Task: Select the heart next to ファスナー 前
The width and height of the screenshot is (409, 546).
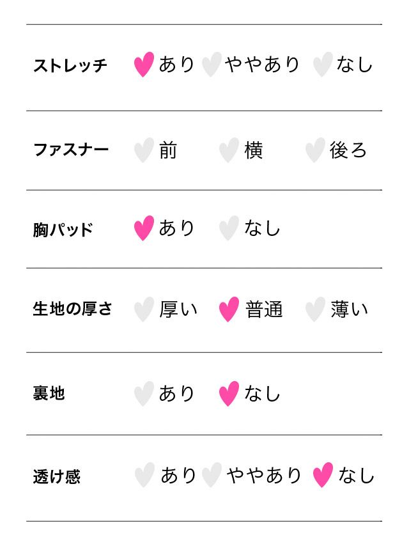Action: coord(144,150)
